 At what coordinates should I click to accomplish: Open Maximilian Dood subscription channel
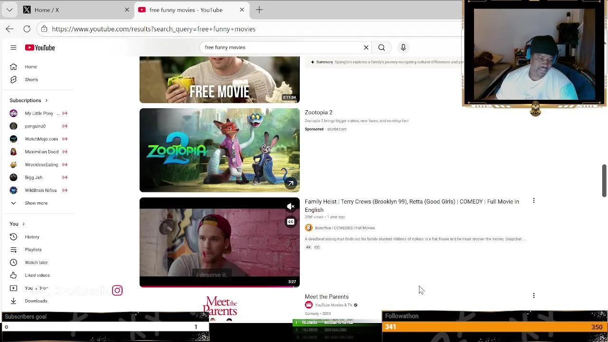click(x=39, y=152)
